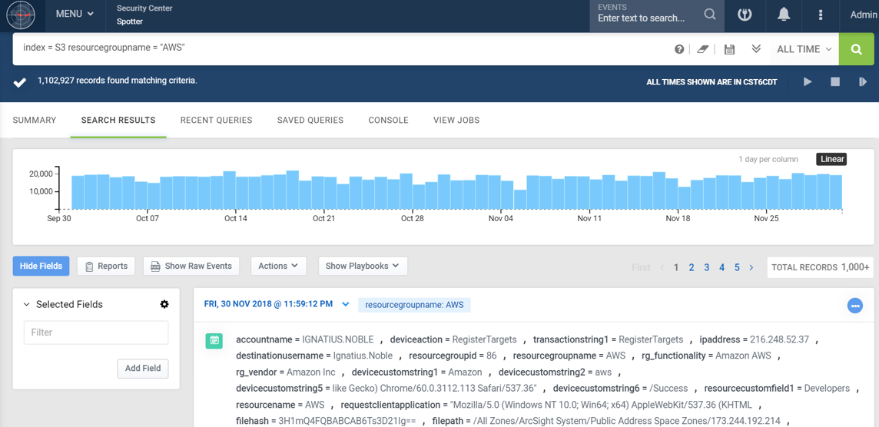Save the query using the floppy disk icon

pyautogui.click(x=729, y=49)
